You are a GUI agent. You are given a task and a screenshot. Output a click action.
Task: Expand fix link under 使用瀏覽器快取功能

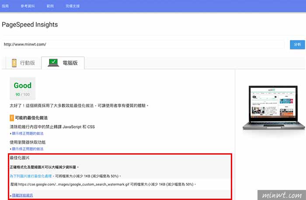click(28, 149)
